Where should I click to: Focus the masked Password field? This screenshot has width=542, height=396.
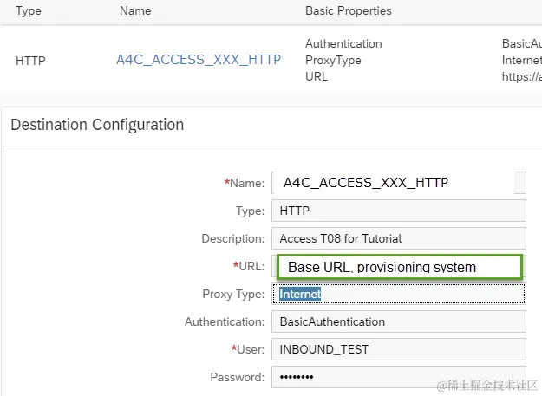398,377
